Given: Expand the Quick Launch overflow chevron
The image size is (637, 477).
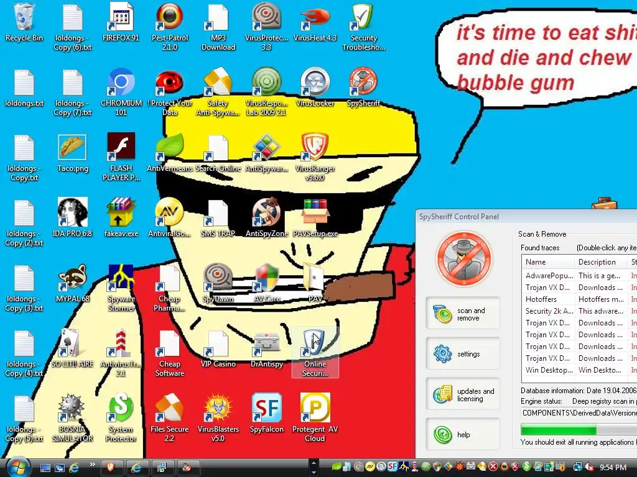Looking at the screenshot, I should tap(92, 464).
